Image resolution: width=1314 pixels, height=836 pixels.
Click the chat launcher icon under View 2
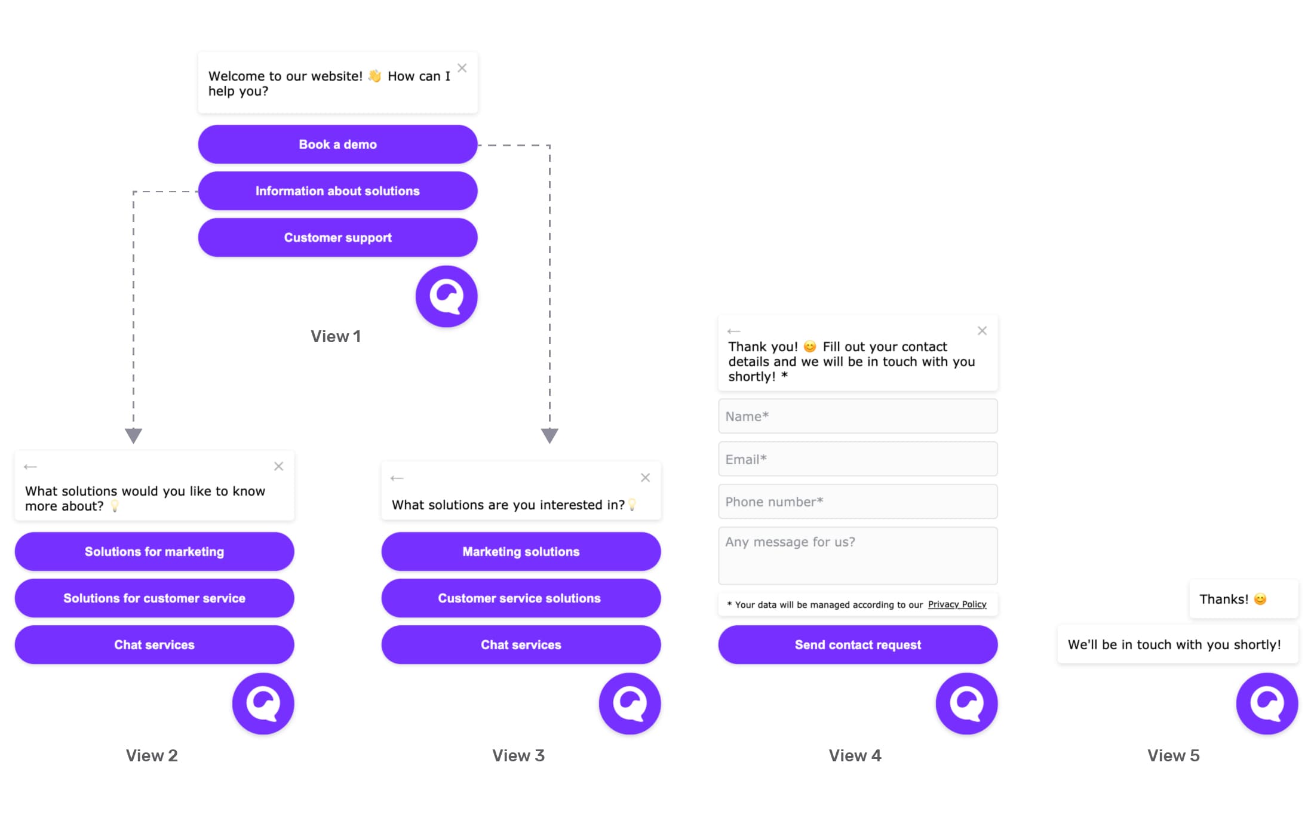click(x=263, y=703)
